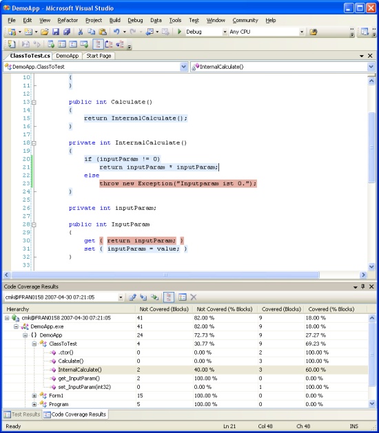Screen dimensions: 379x433
Task: Click the Import Results icon in Coverage panel
Action: point(143,297)
